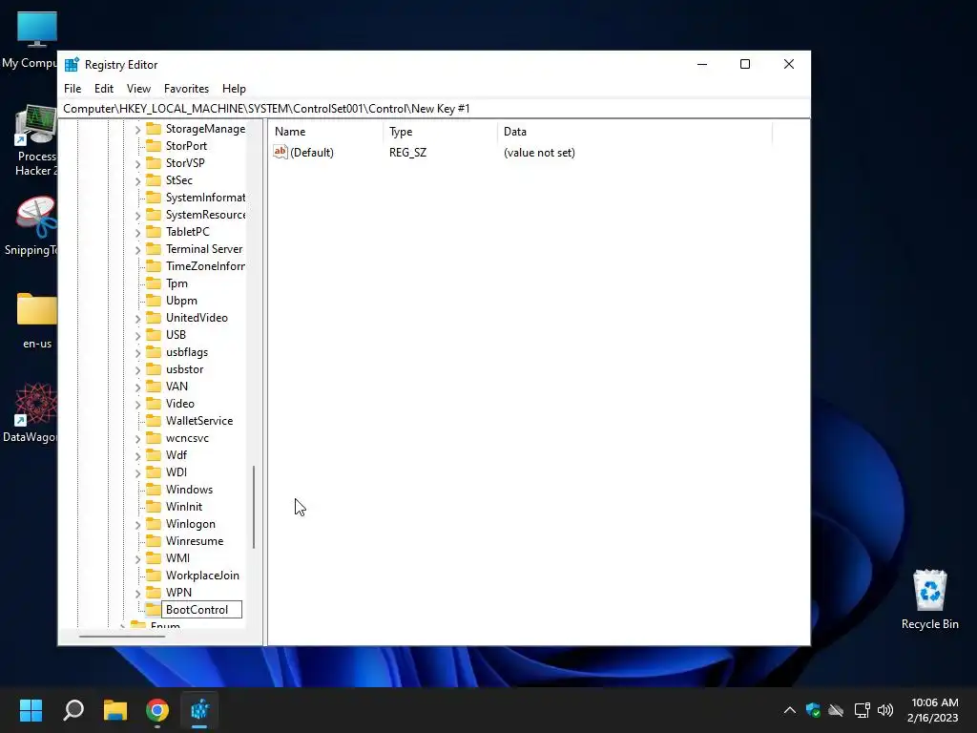Screen dimensions: 977x733
Task: Select the Ubpm folder icon
Action: tap(154, 301)
